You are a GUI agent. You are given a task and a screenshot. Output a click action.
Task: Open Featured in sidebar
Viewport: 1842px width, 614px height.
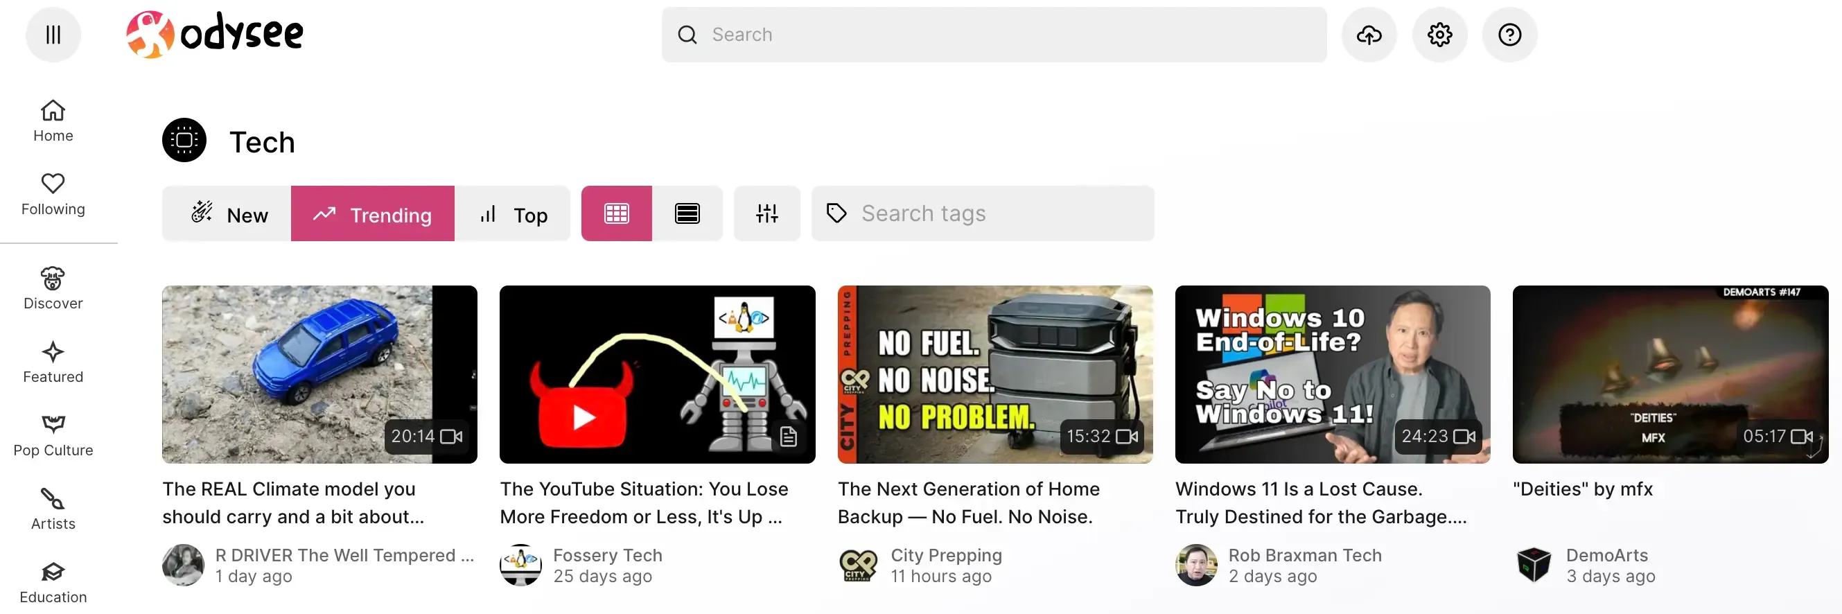click(53, 362)
